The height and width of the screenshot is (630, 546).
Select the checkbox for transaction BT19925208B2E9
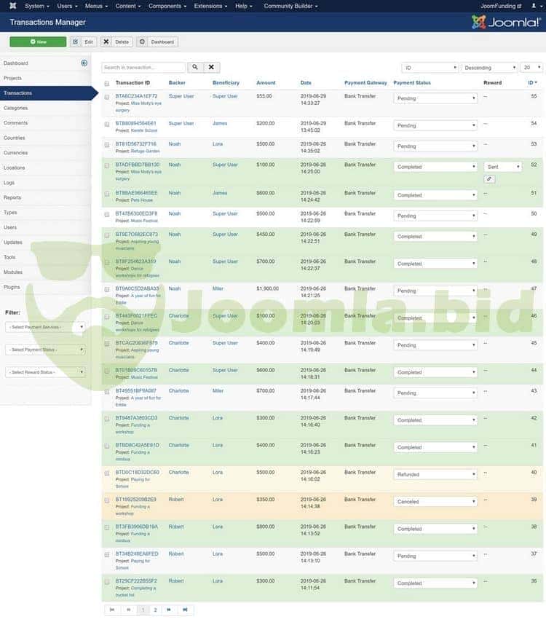tap(107, 500)
